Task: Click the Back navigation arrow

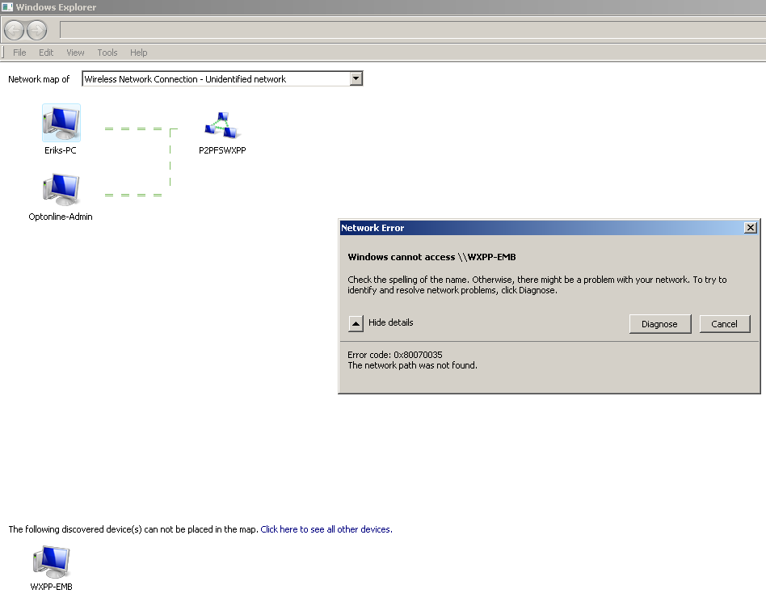Action: pos(15,31)
